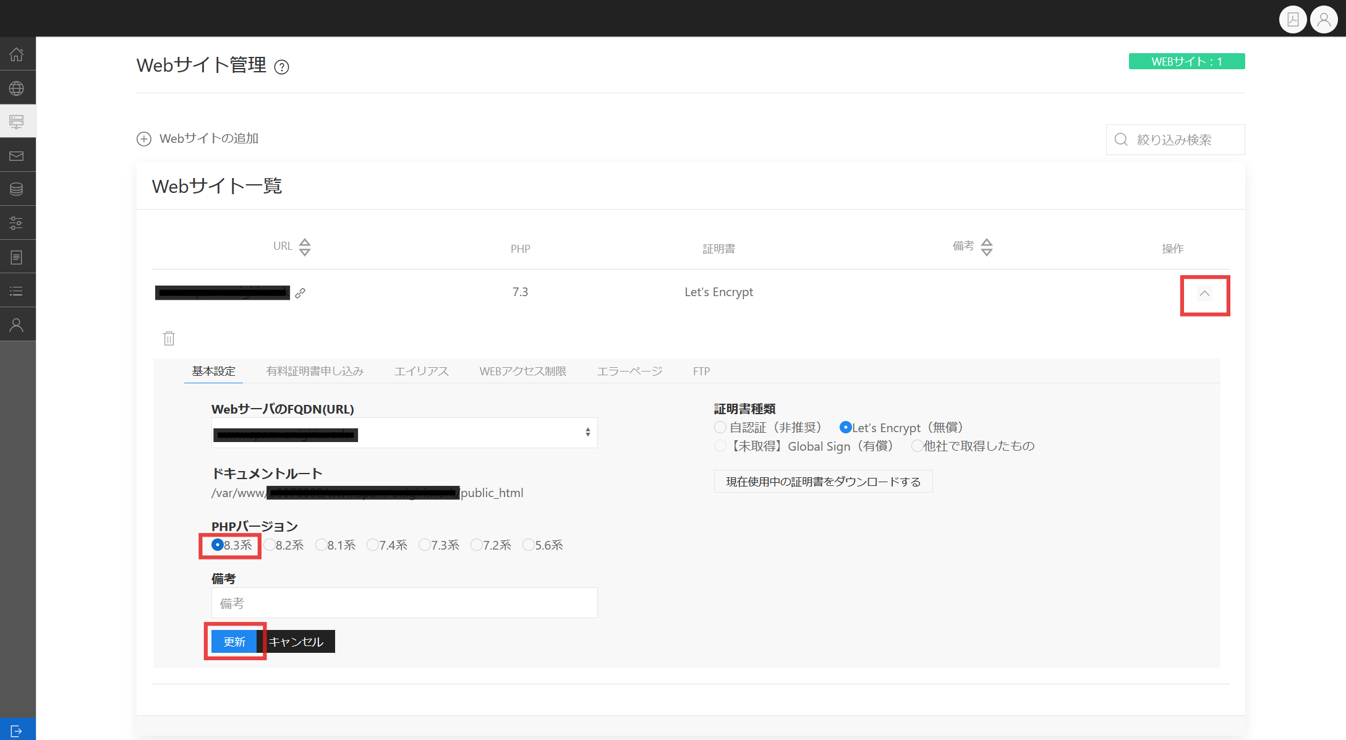The image size is (1346, 740).
Task: Click the mail envelope sidebar icon
Action: (17, 156)
